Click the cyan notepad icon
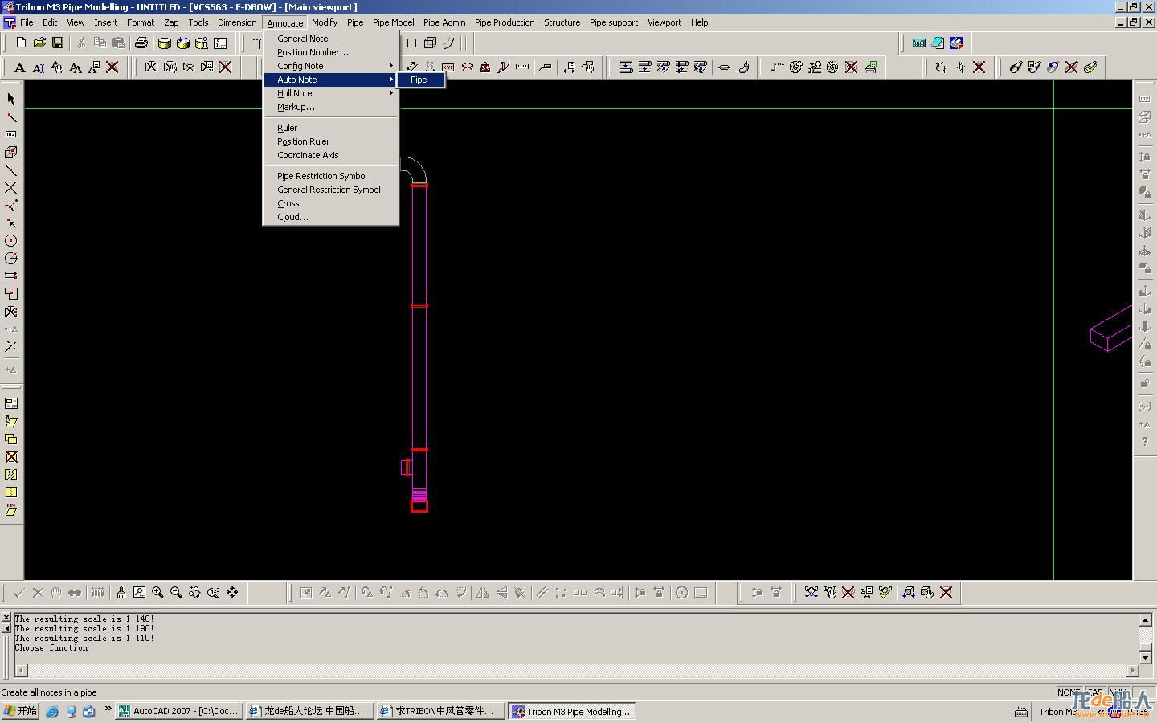Screen dimensions: 1157x723 click(x=938, y=43)
